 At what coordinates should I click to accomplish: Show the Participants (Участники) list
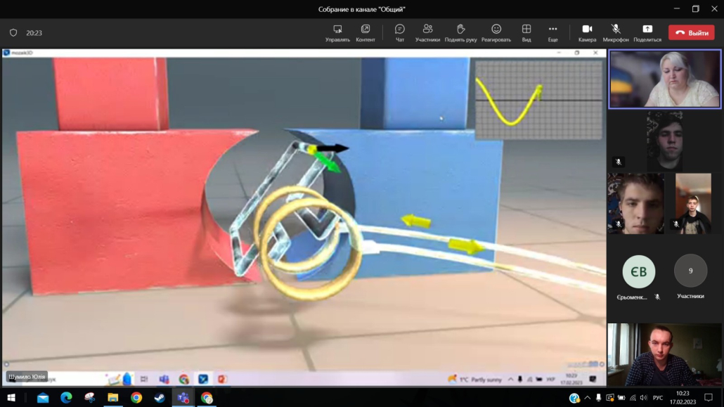pyautogui.click(x=427, y=32)
